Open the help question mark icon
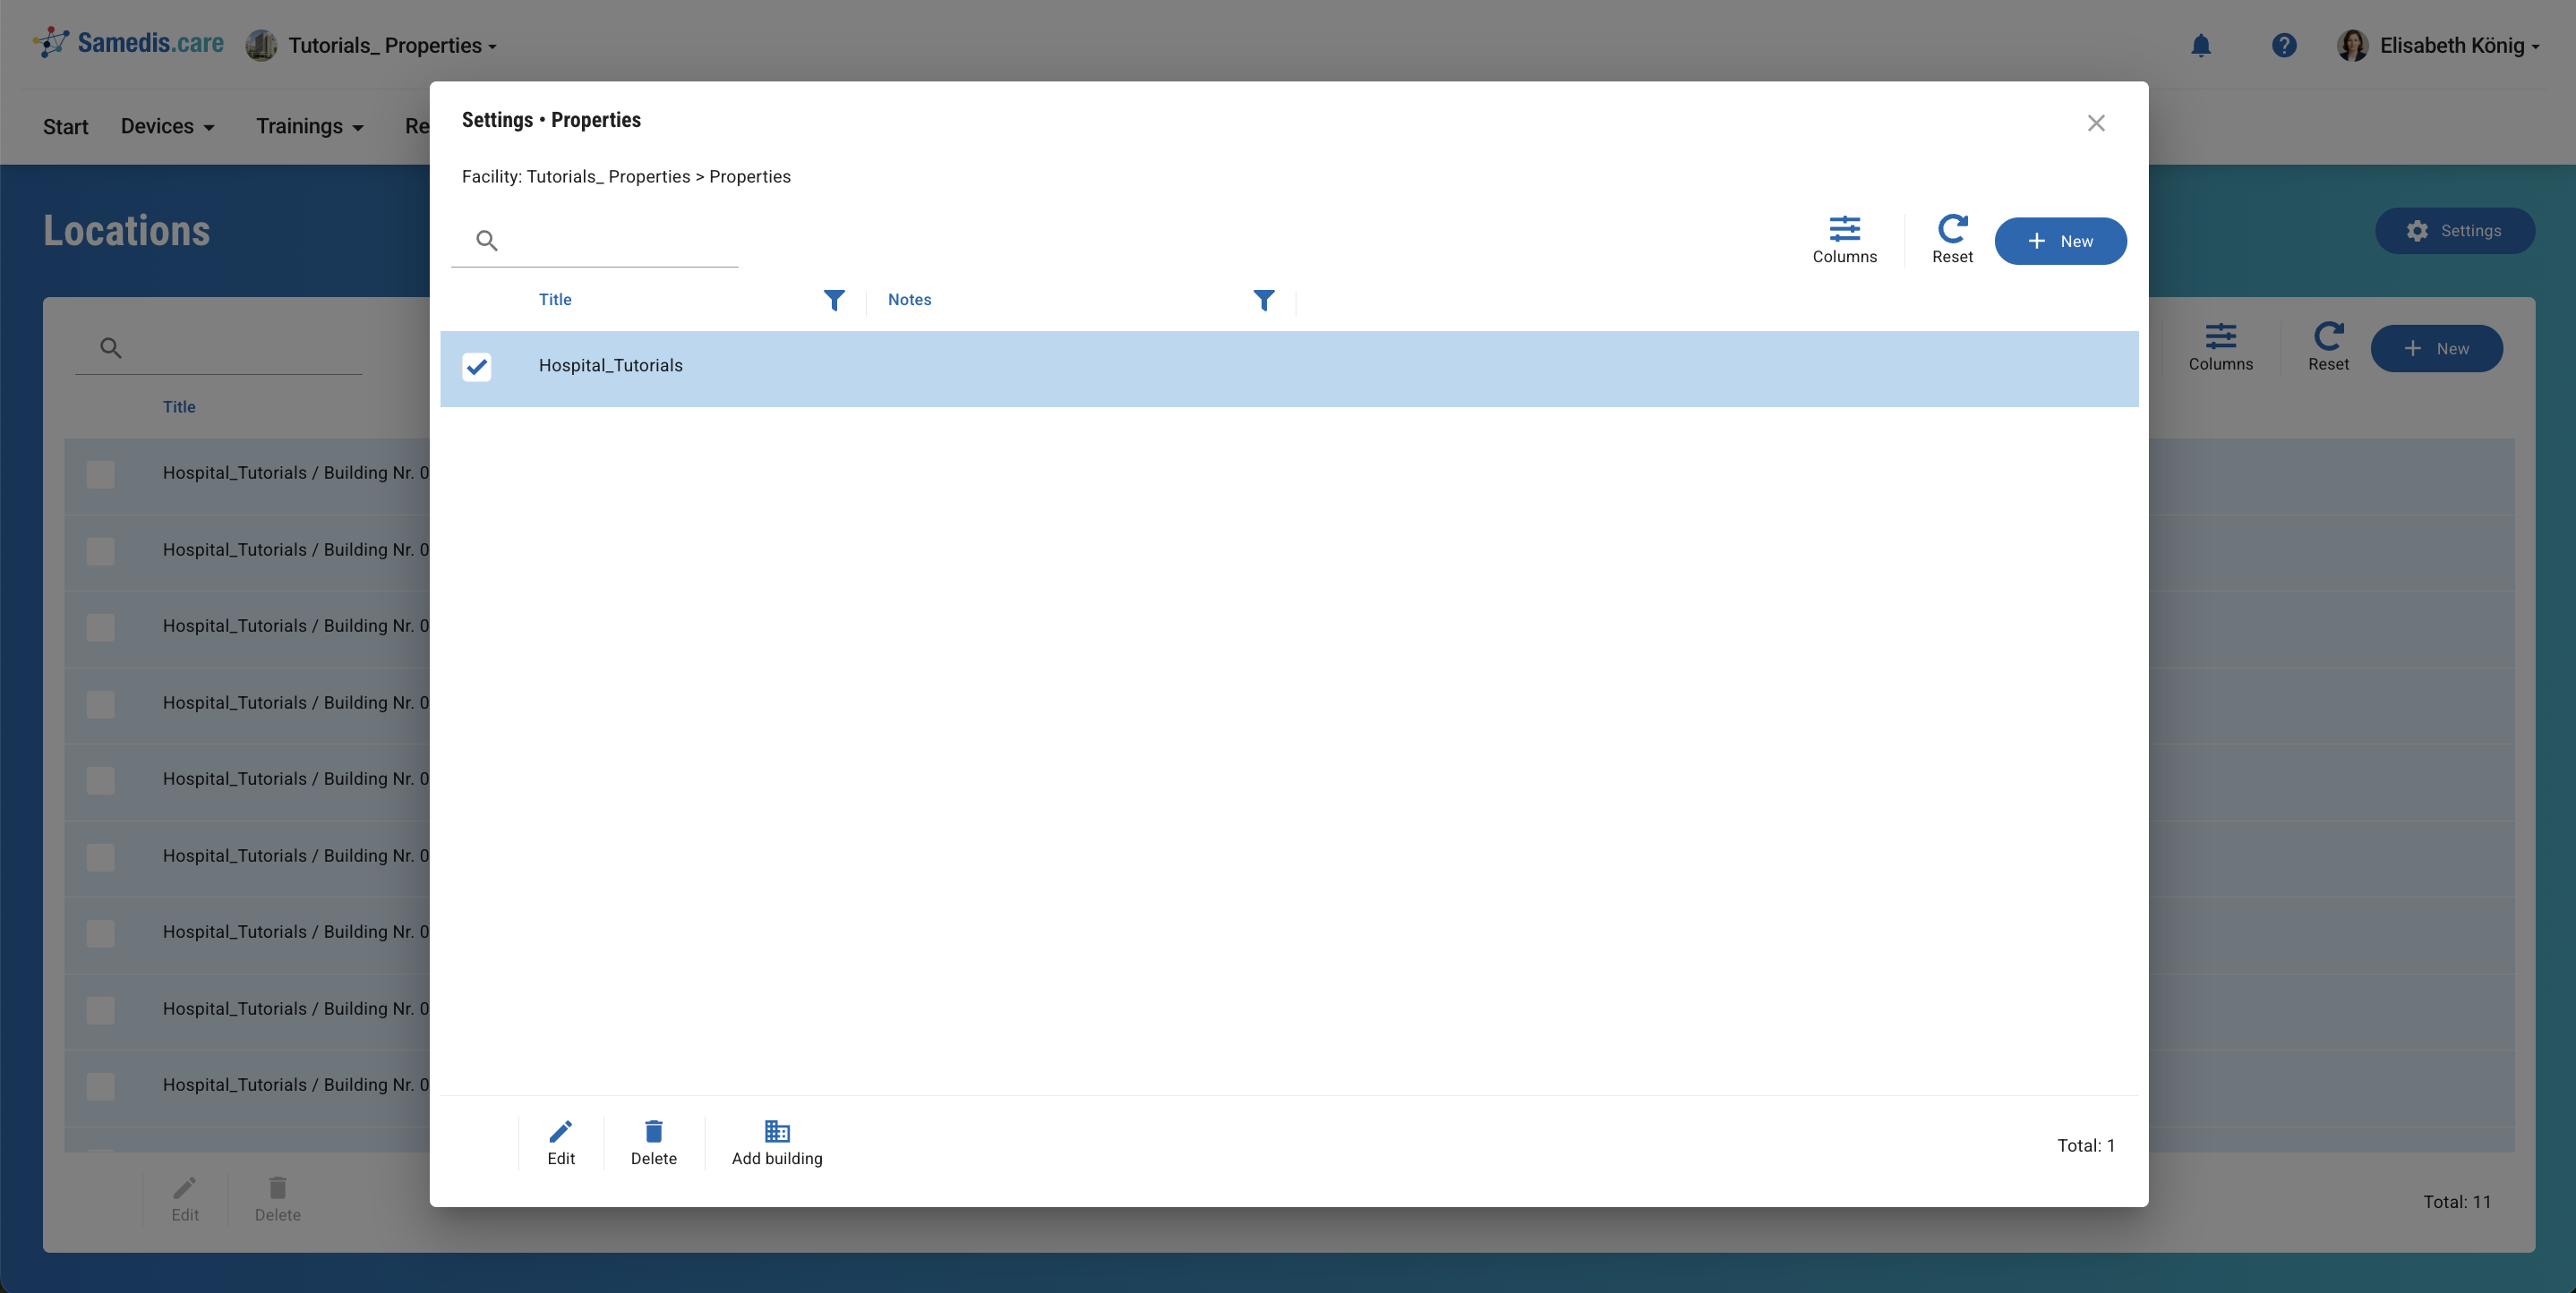Viewport: 2576px width, 1293px height. [x=2283, y=46]
